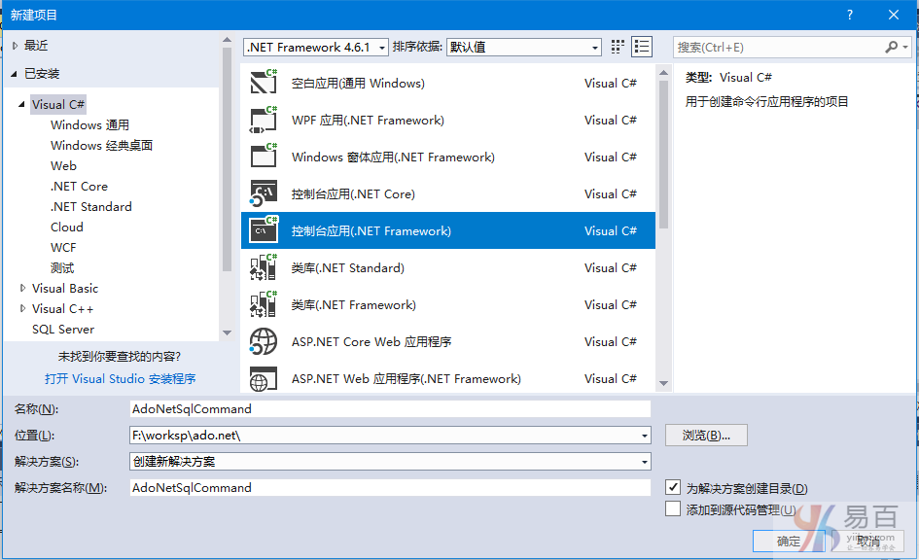The width and height of the screenshot is (919, 560).
Task: Select the Web category under Visual C#
Action: point(63,166)
